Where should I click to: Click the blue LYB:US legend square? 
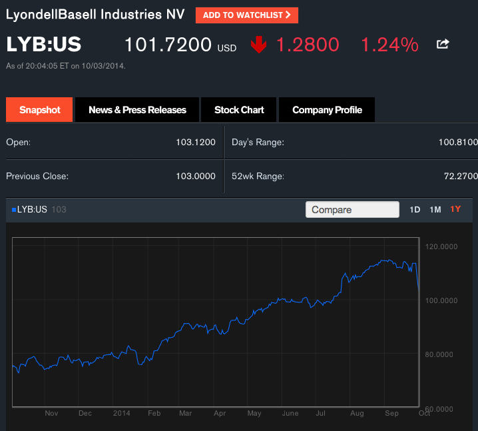[x=14, y=210]
